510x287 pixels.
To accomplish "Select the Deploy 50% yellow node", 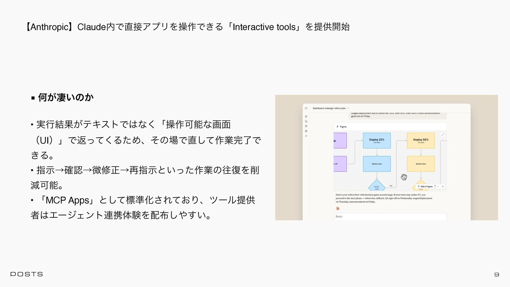I will click(421, 141).
